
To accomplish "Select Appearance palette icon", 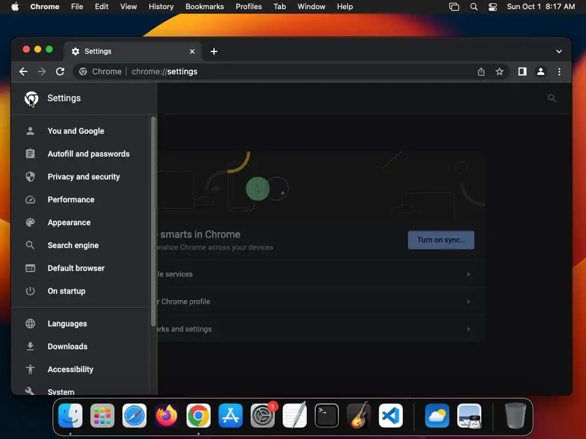I will click(30, 222).
